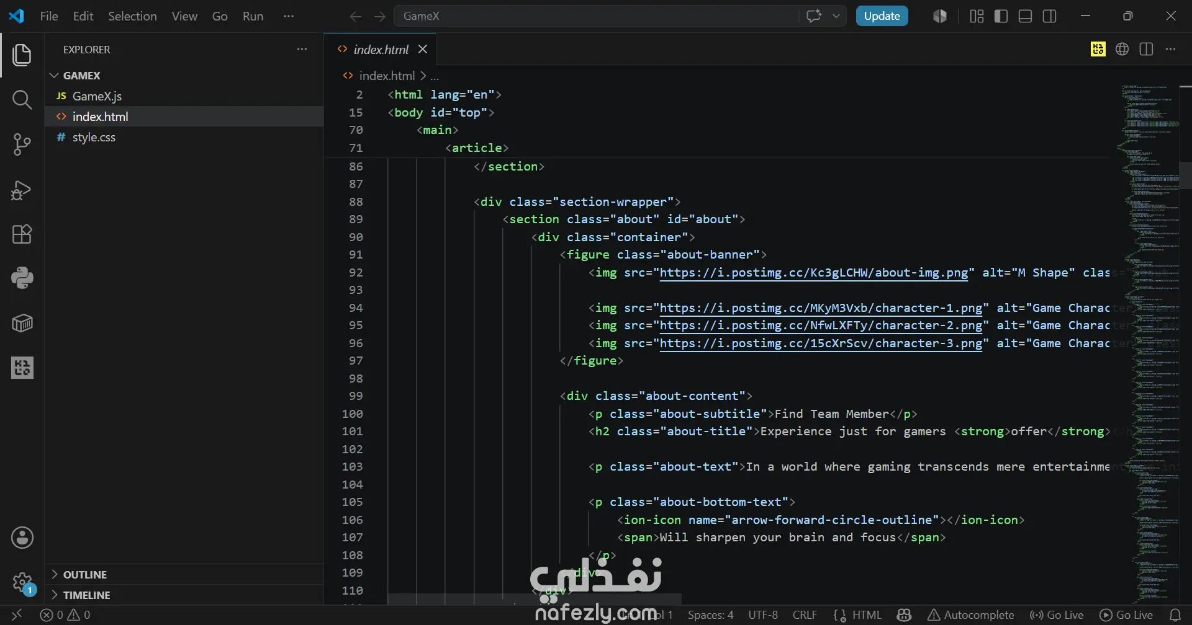Change HTML language mode
Viewport: 1192px width, 625px height.
point(867,614)
